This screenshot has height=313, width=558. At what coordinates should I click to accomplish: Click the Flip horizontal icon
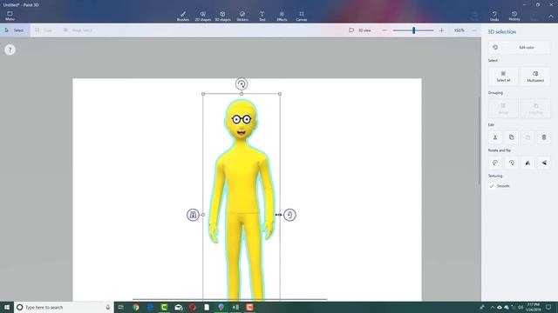527,163
